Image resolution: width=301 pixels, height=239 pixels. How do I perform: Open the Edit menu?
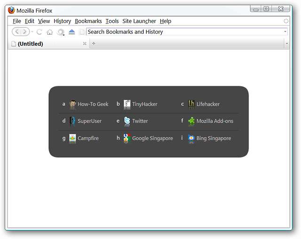(29, 21)
